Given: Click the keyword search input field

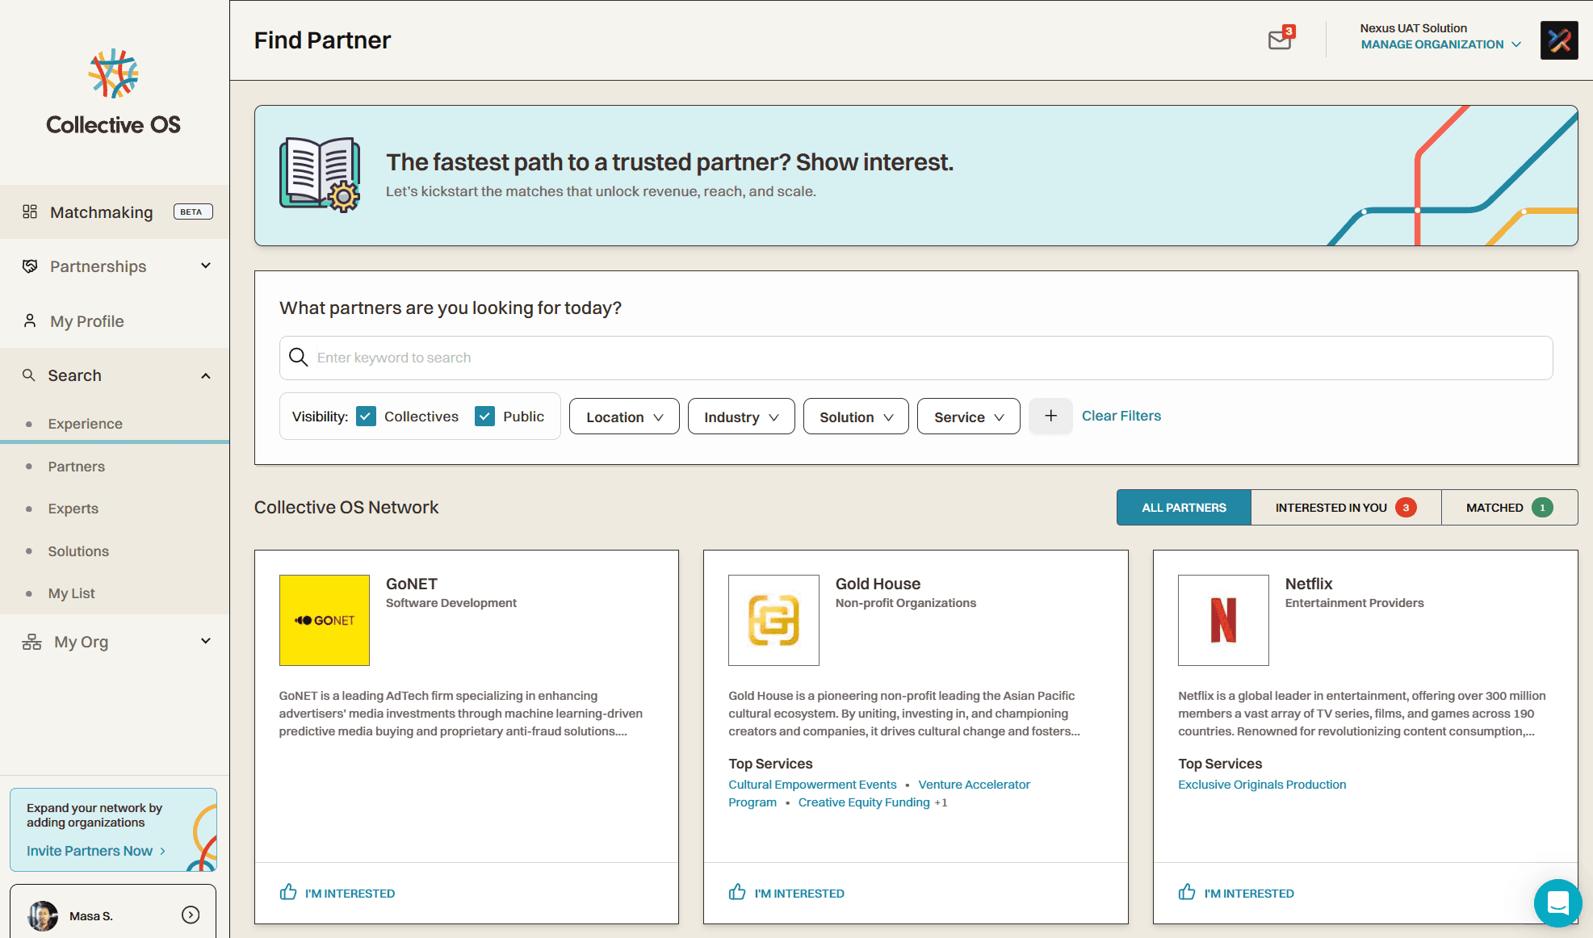Looking at the screenshot, I should [x=916, y=358].
